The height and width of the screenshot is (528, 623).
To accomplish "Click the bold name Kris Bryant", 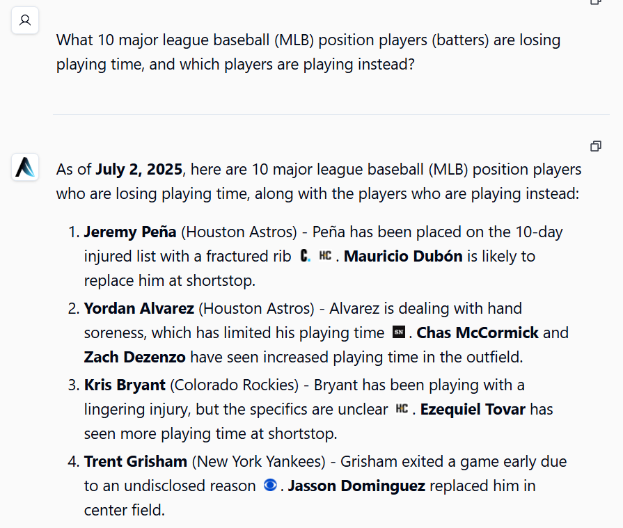I will pos(125,385).
